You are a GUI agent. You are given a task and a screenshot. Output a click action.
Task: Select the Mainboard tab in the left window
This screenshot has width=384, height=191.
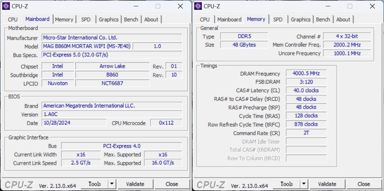(37, 19)
